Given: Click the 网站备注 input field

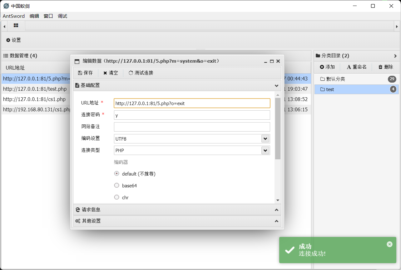Looking at the screenshot, I should click(x=192, y=127).
